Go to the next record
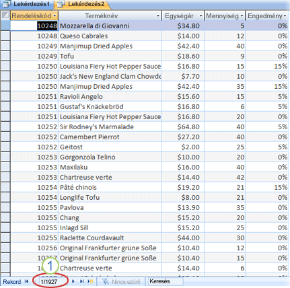 [73, 281]
